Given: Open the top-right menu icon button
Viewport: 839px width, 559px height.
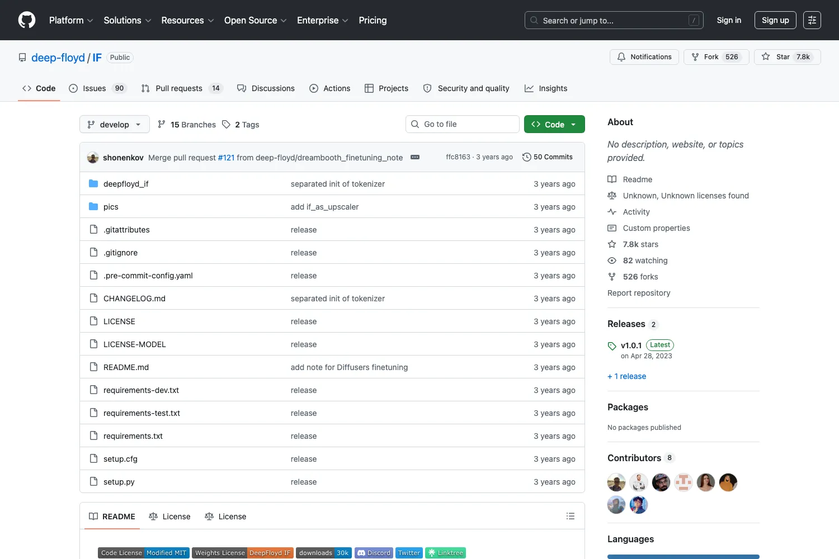Looking at the screenshot, I should [x=812, y=20].
